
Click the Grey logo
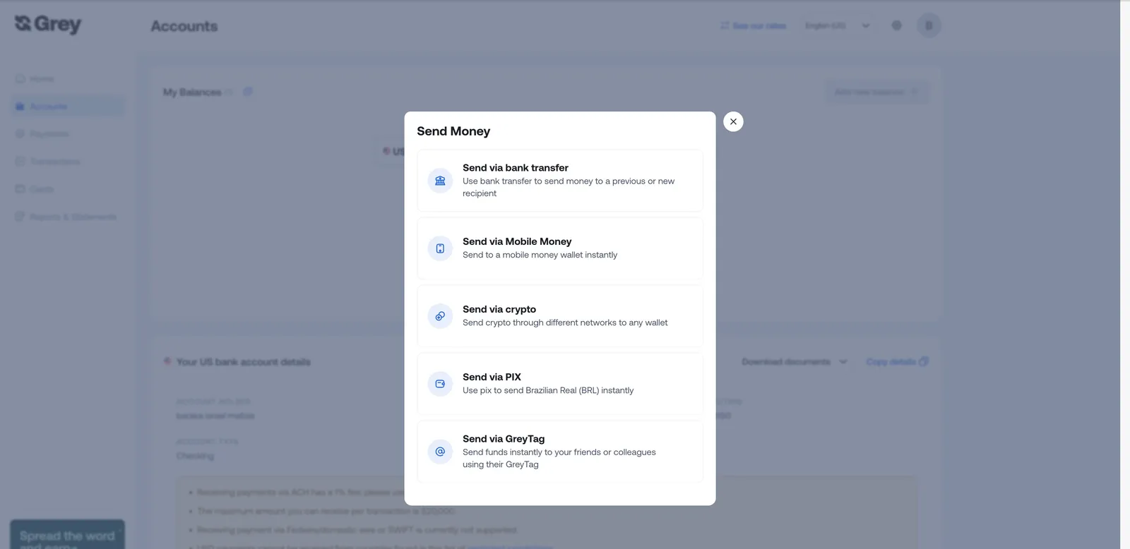tap(48, 24)
